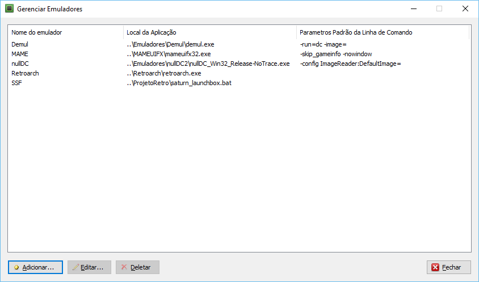Click Parametros Padrão da Linha de Comando header
479x282 pixels.
click(x=383, y=32)
